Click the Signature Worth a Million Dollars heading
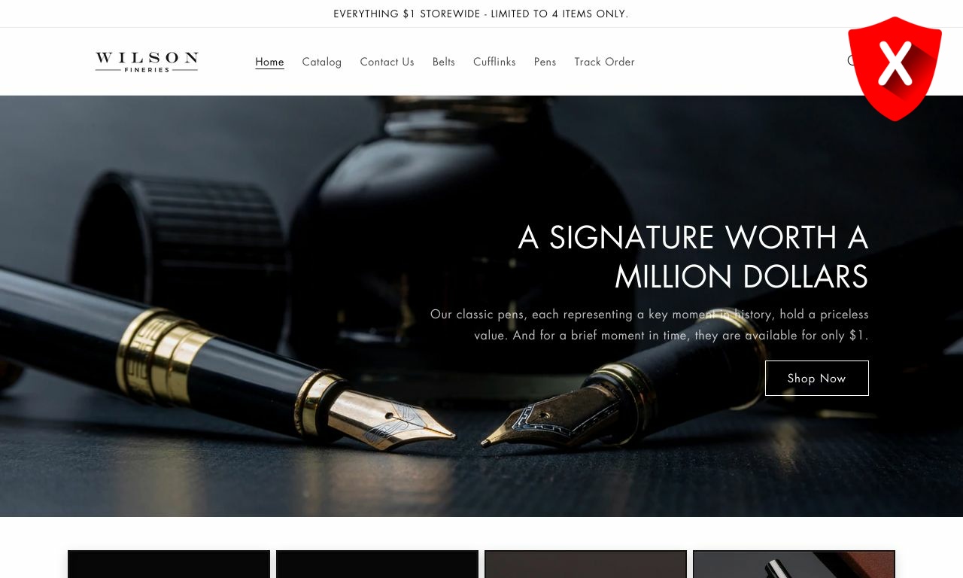This screenshot has height=578, width=963. [693, 257]
